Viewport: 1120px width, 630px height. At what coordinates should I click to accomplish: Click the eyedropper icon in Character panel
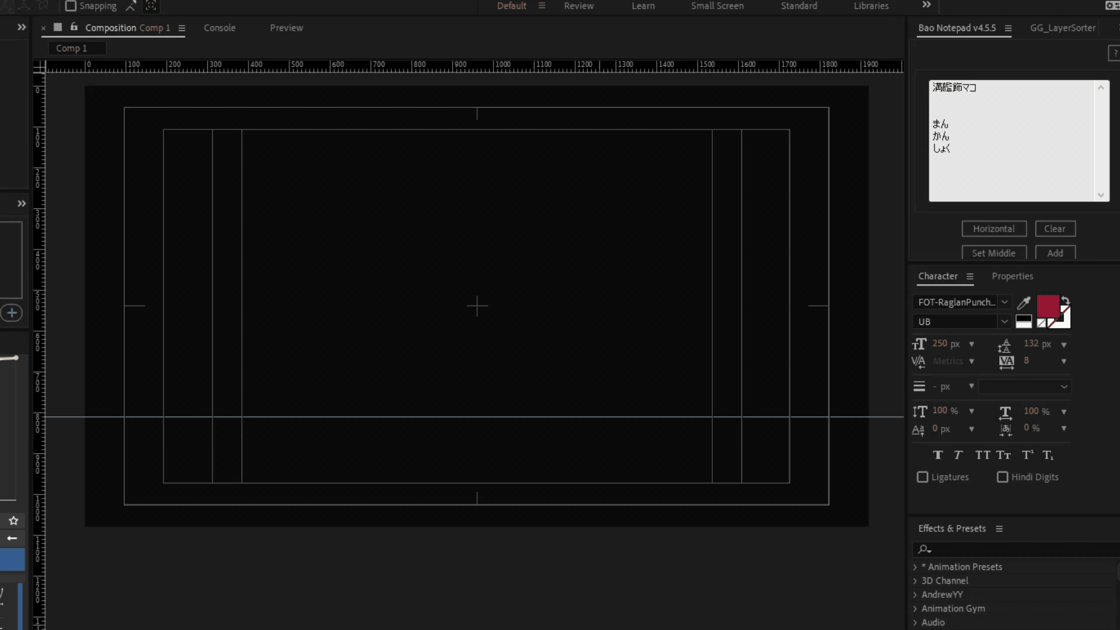(x=1024, y=303)
